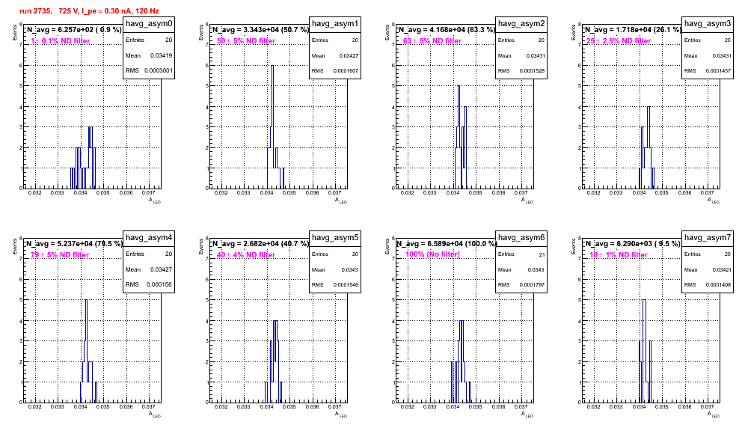
Task: Select the havg_asym3 histogram title
Action: click(708, 23)
